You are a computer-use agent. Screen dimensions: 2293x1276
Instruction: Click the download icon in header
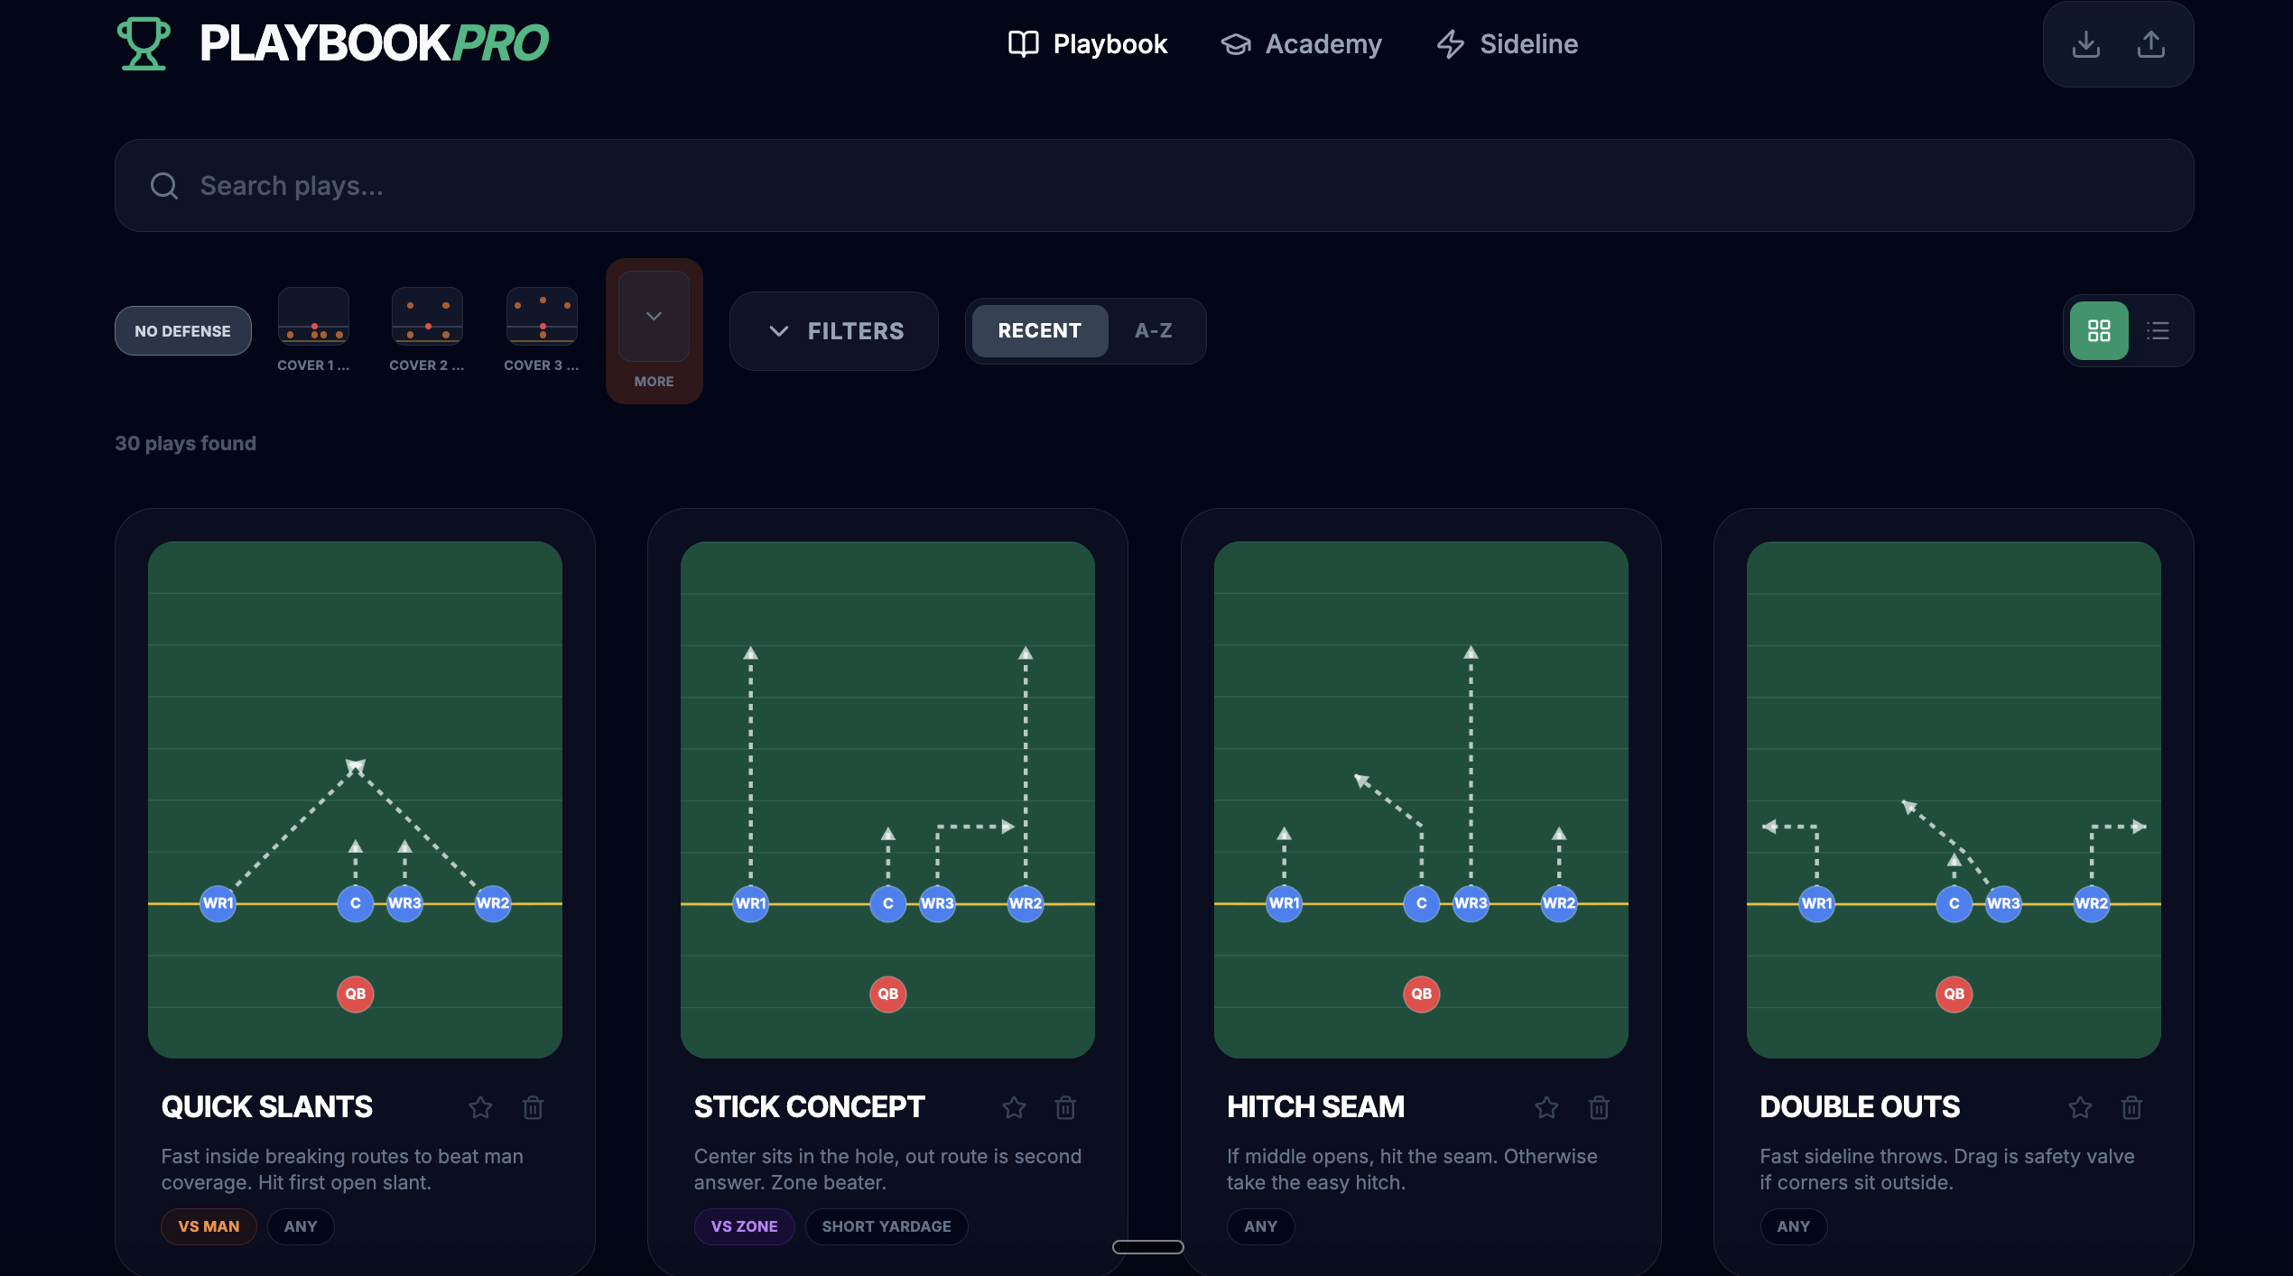(2085, 43)
